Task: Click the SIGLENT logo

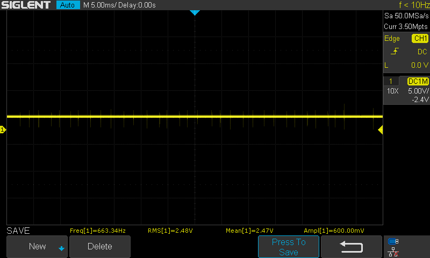Action: (26, 5)
